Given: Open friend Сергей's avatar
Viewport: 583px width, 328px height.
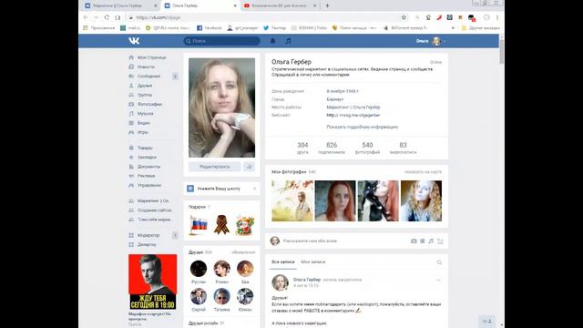Looking at the screenshot, I should point(199,296).
